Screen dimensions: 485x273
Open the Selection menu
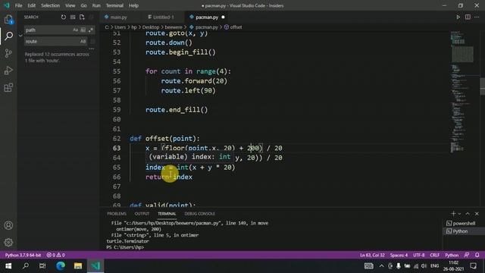(51, 5)
